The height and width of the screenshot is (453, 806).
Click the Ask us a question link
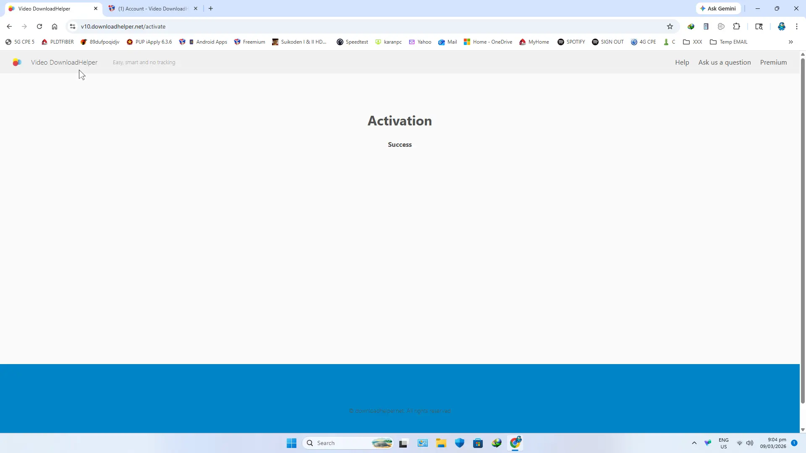(725, 62)
